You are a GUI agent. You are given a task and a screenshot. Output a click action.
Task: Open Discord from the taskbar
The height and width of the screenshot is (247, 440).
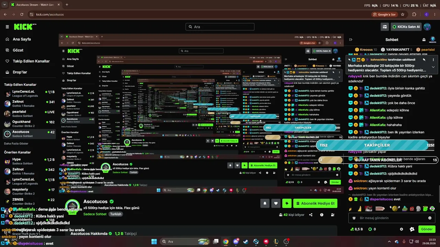point(236,242)
